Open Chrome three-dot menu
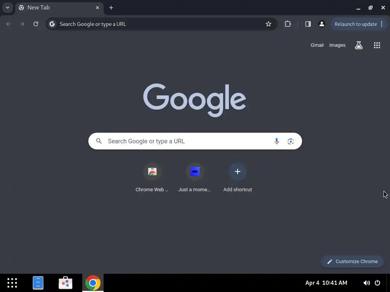The width and height of the screenshot is (390, 292). coord(382,24)
